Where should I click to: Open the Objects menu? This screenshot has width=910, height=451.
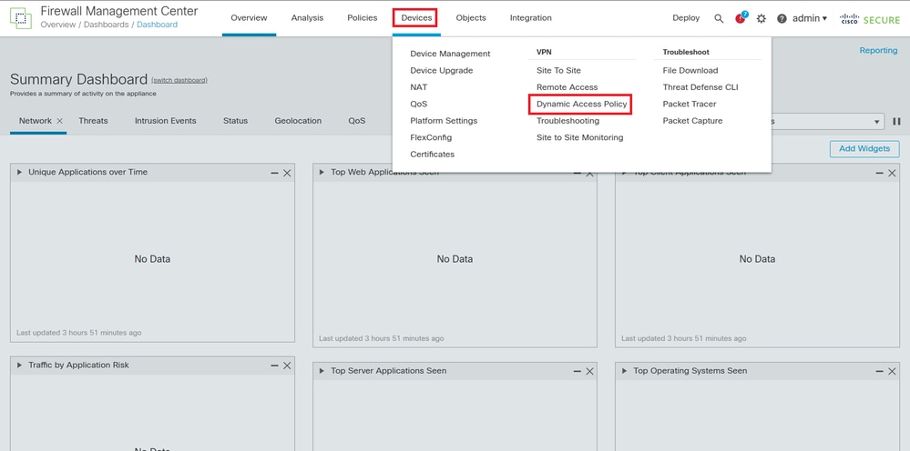471,18
